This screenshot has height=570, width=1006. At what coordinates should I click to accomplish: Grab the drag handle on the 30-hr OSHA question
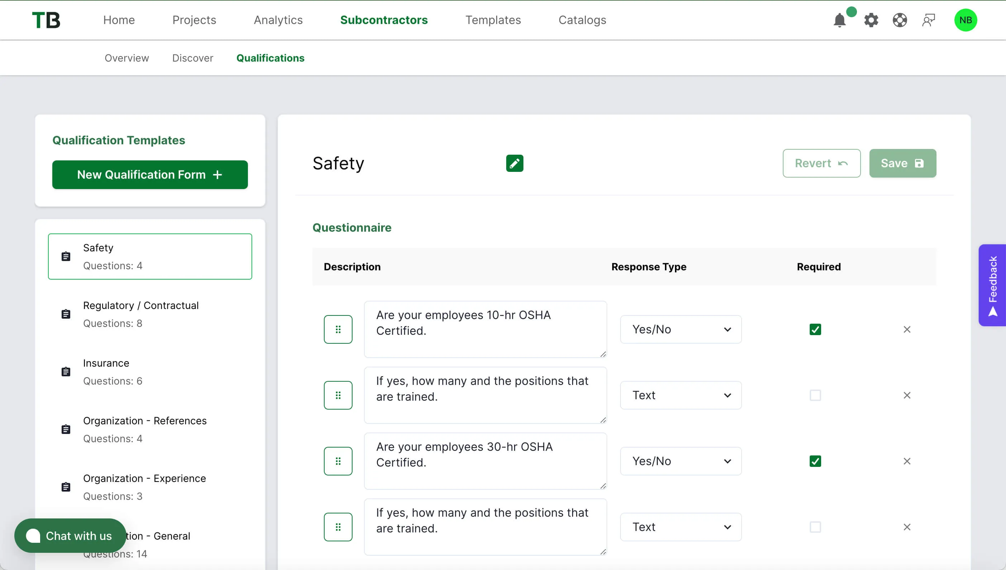tap(338, 461)
